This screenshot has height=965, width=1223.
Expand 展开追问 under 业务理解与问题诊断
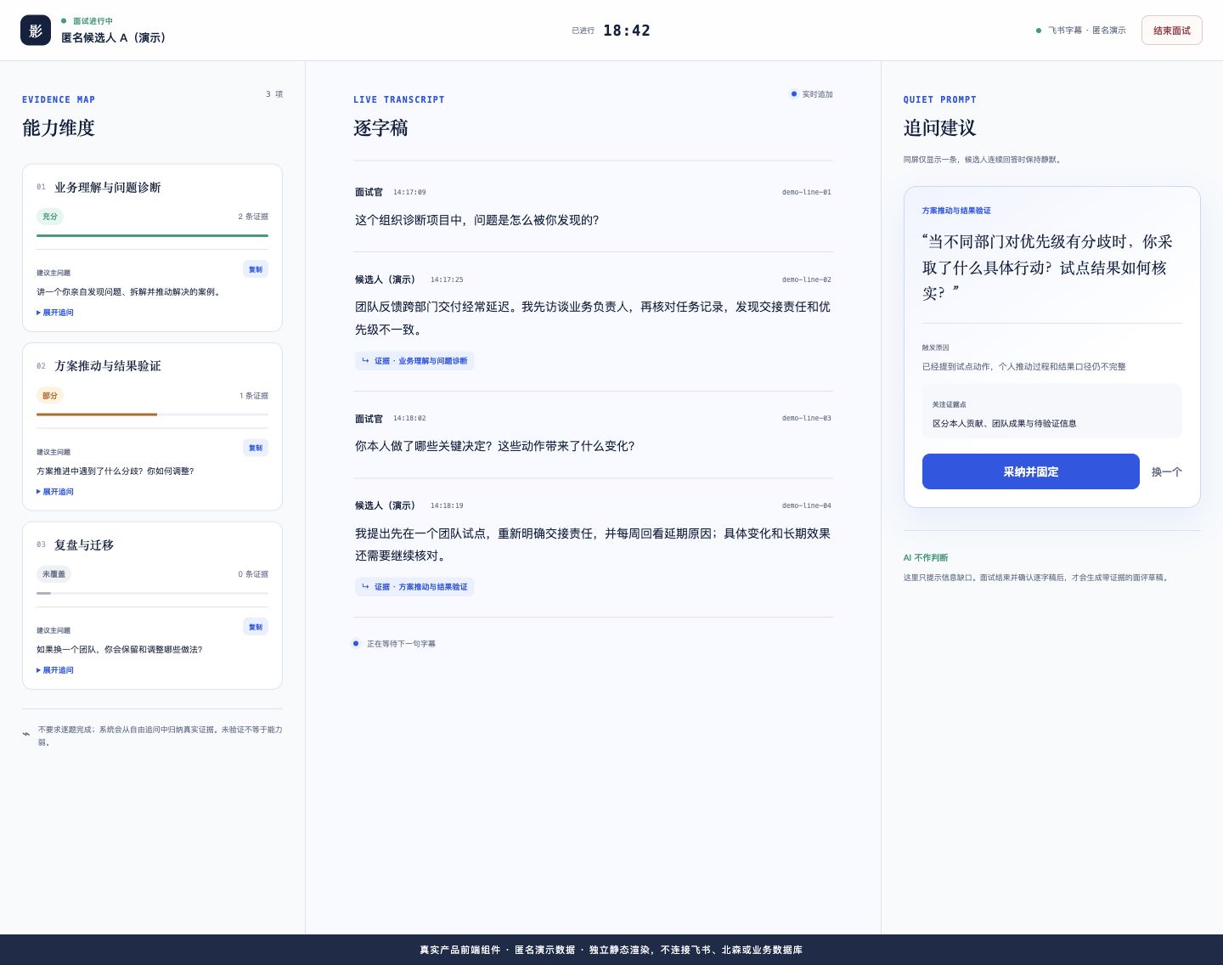[x=55, y=313]
